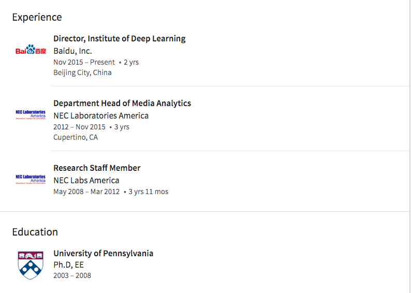Click the Beijing City, China location
The image size is (411, 293).
coord(82,72)
